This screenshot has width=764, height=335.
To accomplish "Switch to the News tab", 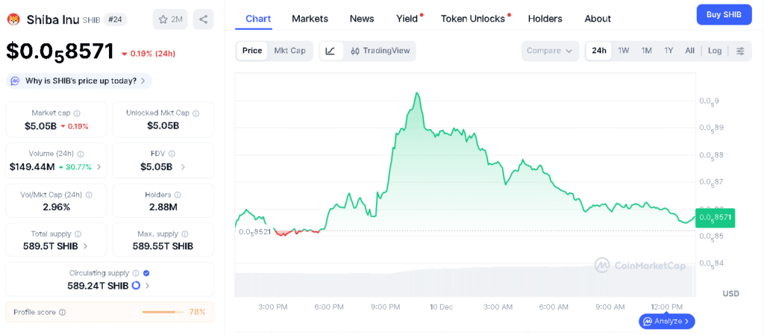I will tap(362, 19).
